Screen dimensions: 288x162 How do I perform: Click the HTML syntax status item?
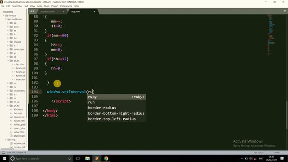click(277, 153)
